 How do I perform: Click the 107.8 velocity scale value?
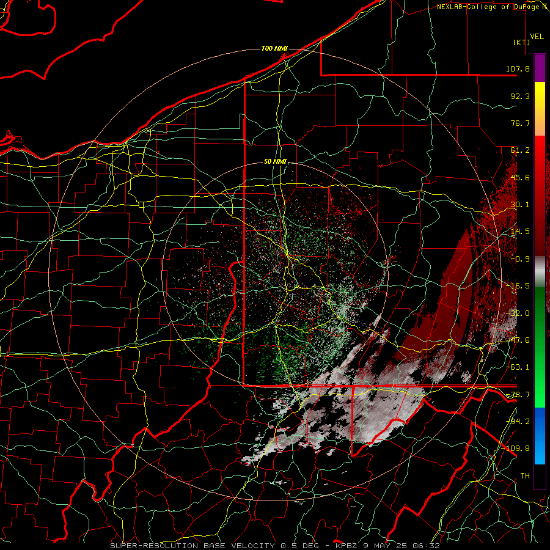[x=518, y=68]
